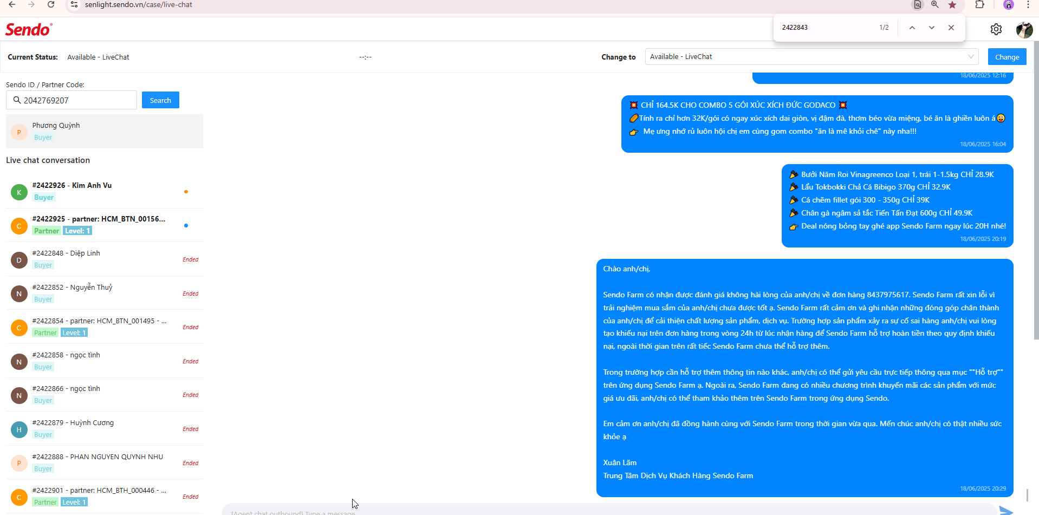Screen dimensions: 1039x515
Task: Jump to previous find-in-page result
Action: (x=912, y=28)
